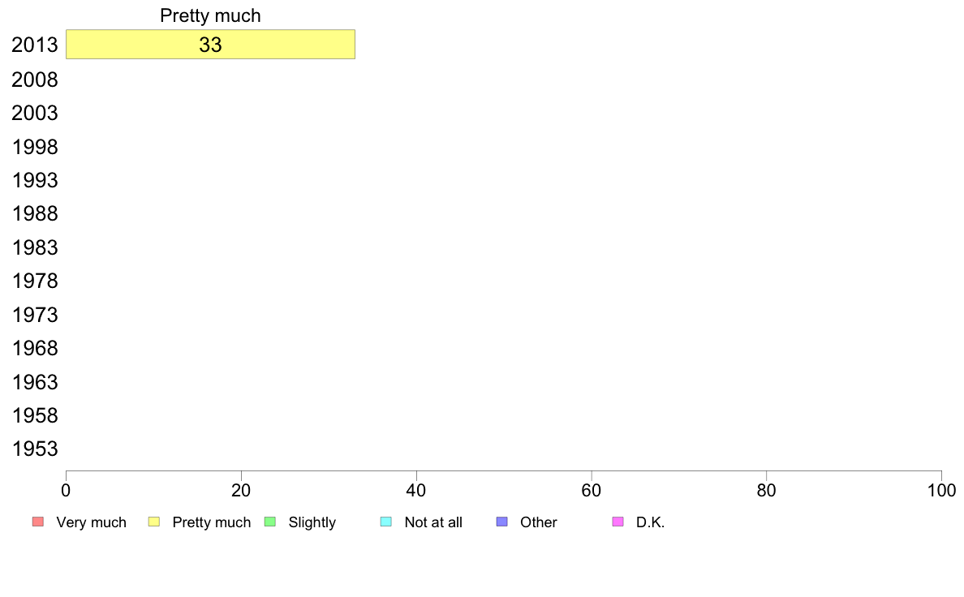Select the yellow 2013 bar labeled 33

[210, 45]
